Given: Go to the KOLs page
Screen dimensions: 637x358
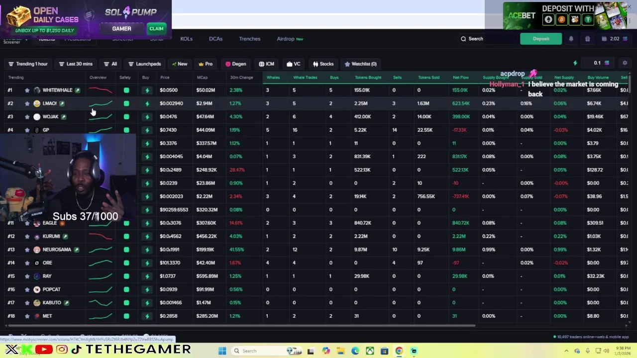Looking at the screenshot, I should [x=186, y=39].
